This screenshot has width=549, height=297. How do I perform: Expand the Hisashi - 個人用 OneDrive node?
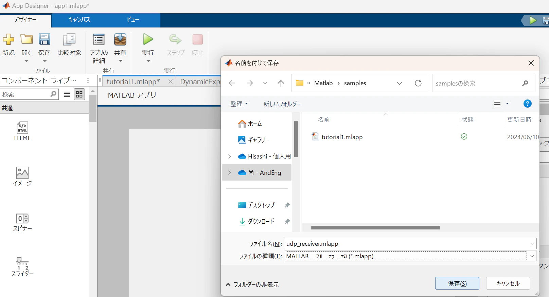pyautogui.click(x=230, y=156)
